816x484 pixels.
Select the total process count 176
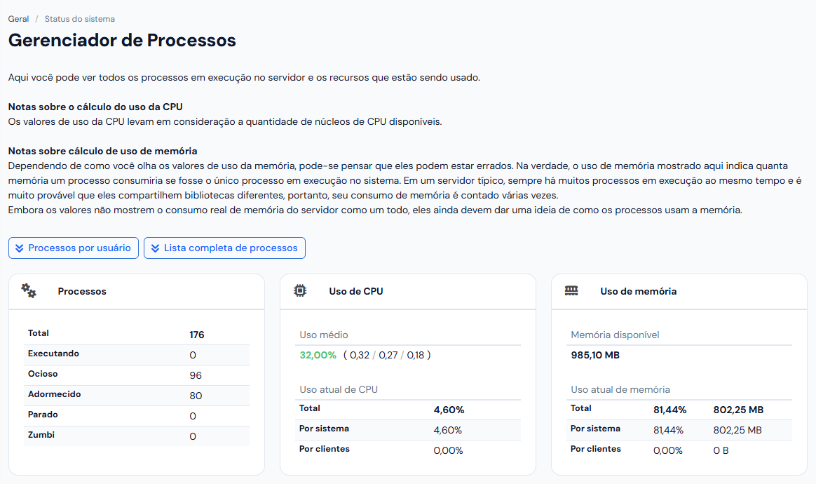(197, 335)
